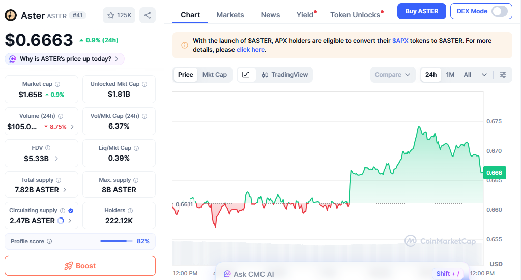
Task: Add Aster to watchlist via star icon
Action: coord(111,15)
